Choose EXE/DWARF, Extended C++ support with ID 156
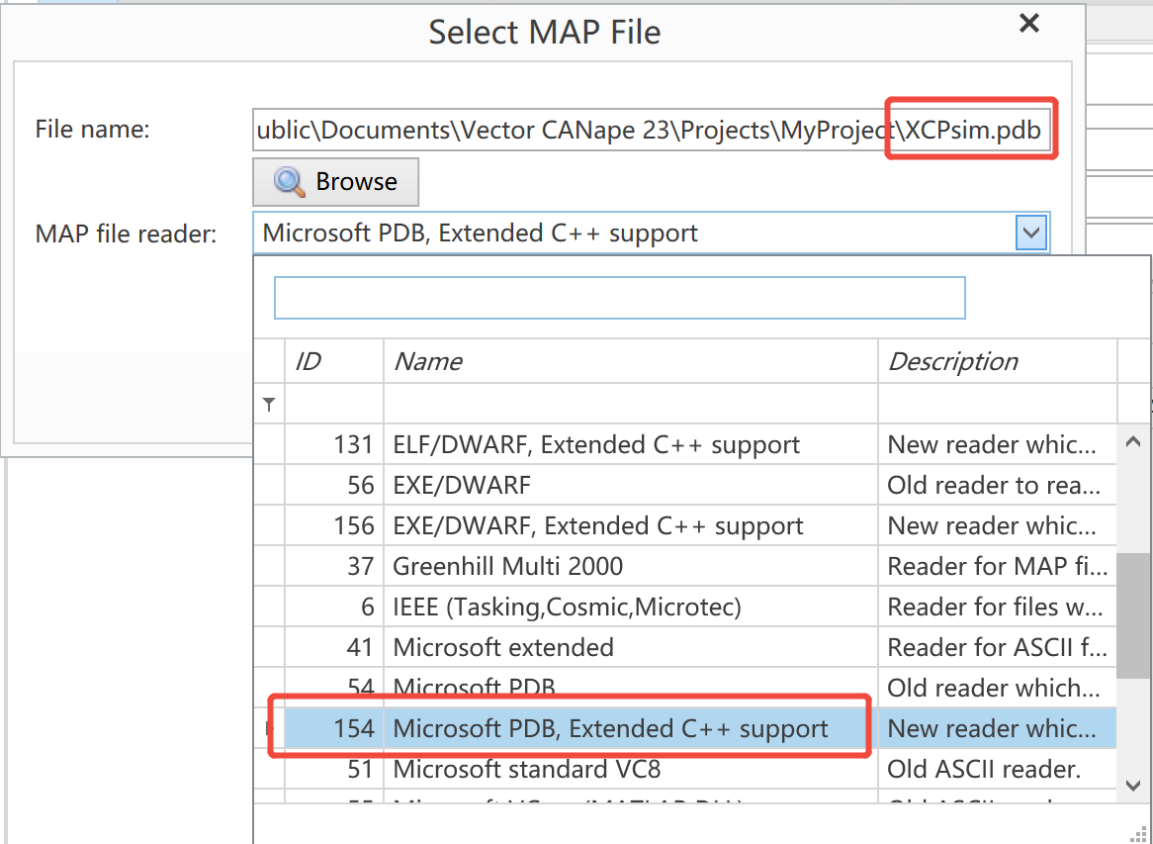 click(x=598, y=526)
